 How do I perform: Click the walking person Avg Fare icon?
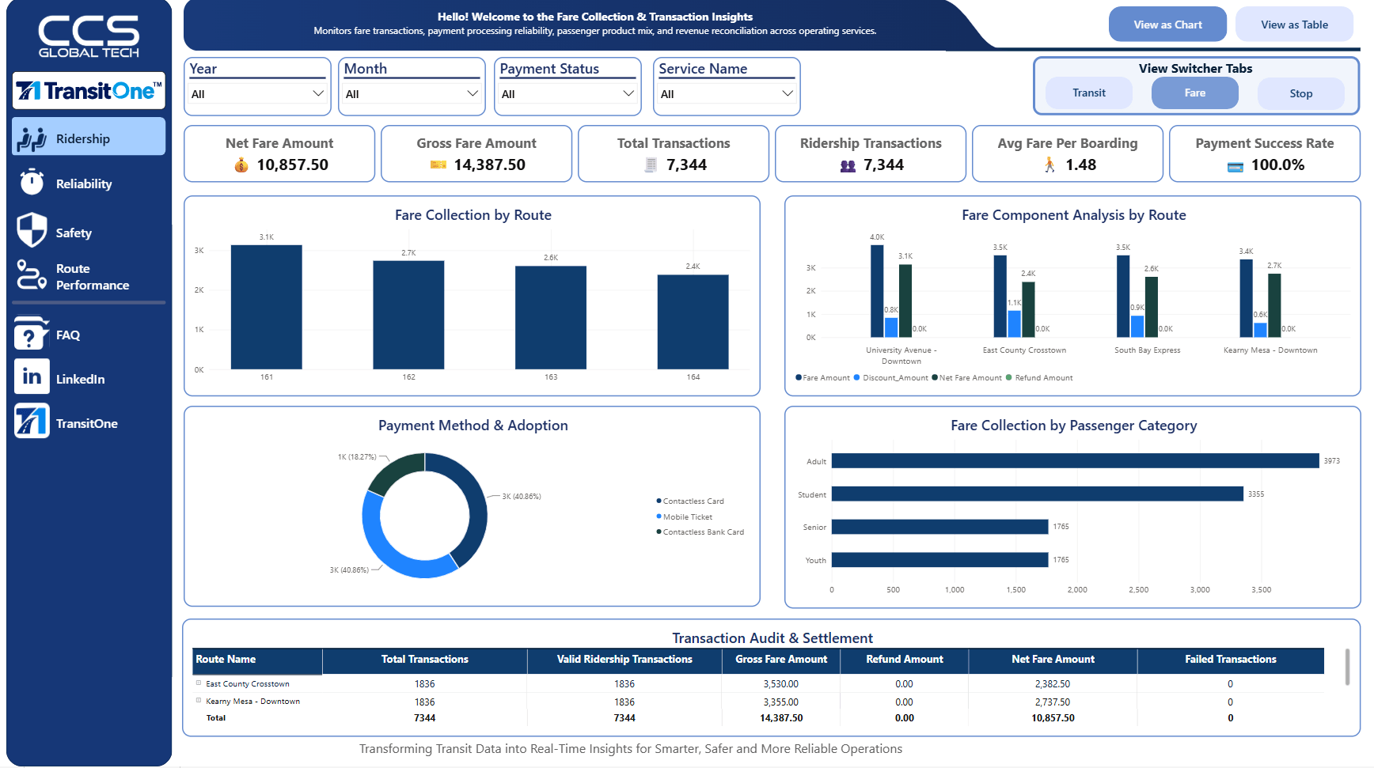coord(1049,165)
